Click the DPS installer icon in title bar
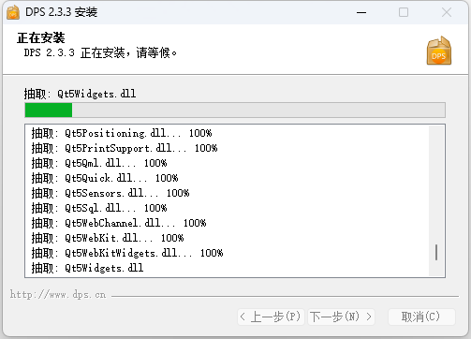The width and height of the screenshot is (471, 339). tap(13, 12)
